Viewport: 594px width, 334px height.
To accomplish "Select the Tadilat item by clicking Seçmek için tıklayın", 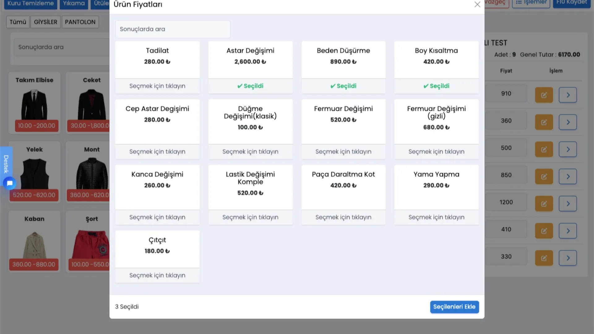I will (157, 86).
